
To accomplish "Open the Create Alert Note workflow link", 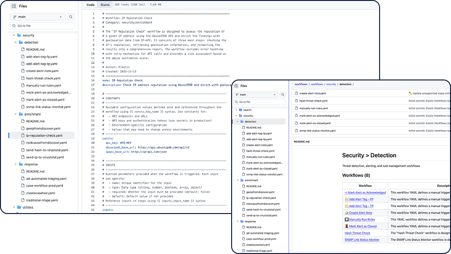I will pyautogui.click(x=358, y=213).
